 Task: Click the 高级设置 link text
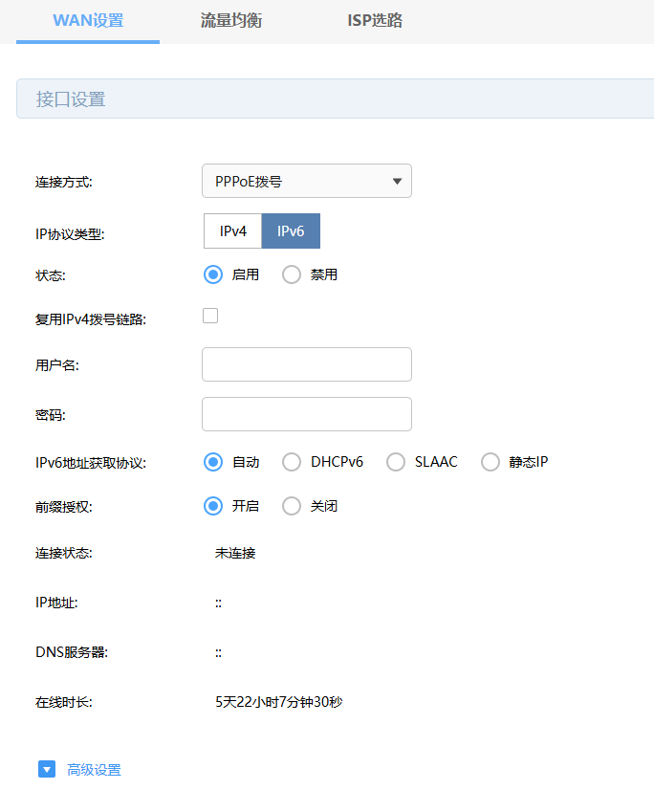(x=95, y=770)
